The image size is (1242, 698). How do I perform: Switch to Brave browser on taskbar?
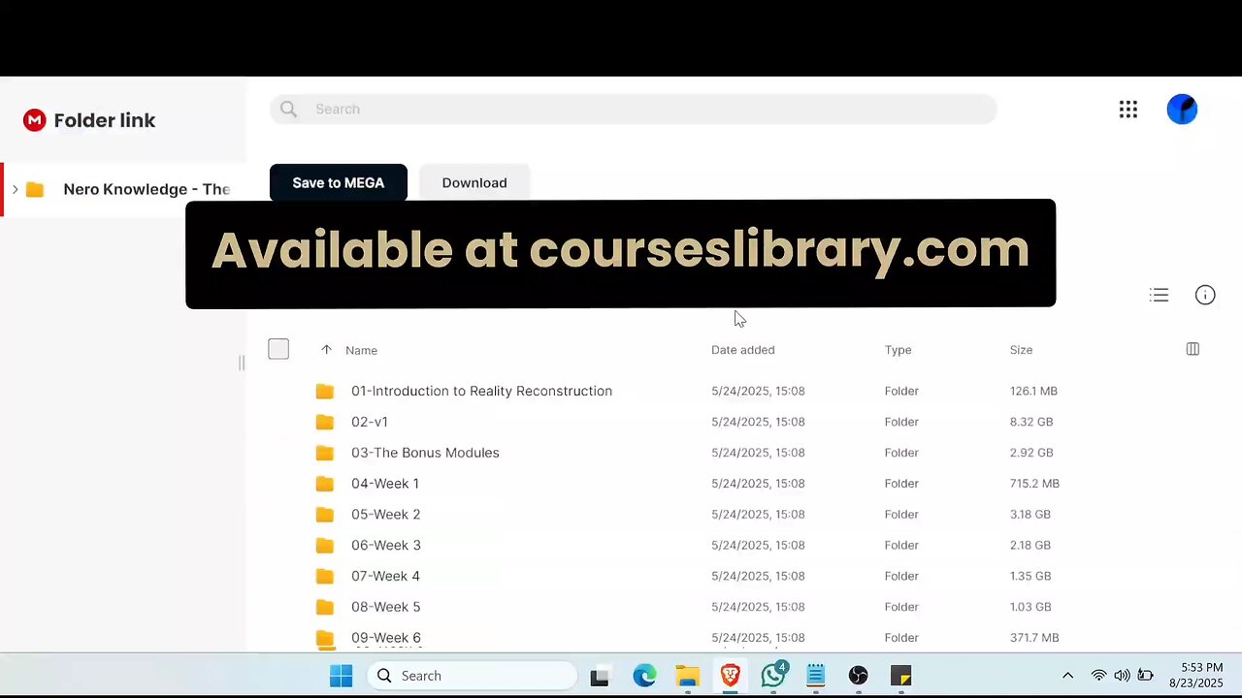(731, 676)
